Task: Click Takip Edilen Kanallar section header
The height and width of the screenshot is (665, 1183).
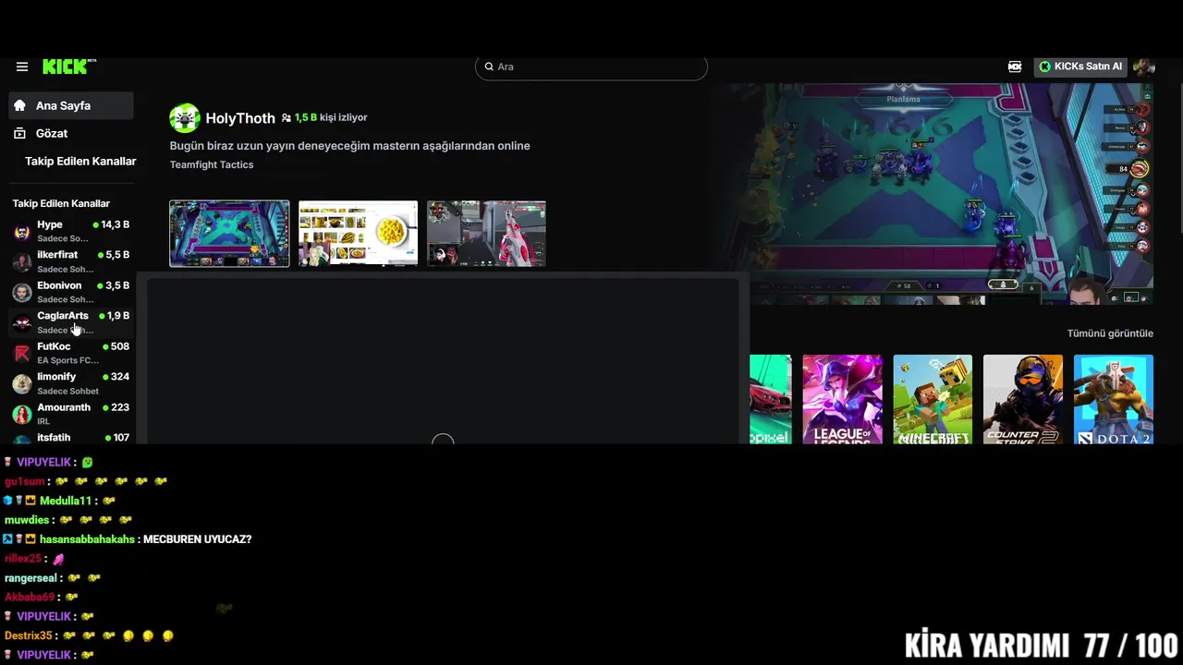Action: point(61,203)
